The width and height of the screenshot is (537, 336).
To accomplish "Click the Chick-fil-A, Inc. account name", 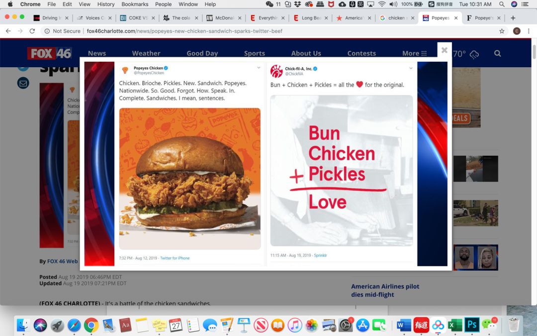I will pyautogui.click(x=298, y=69).
